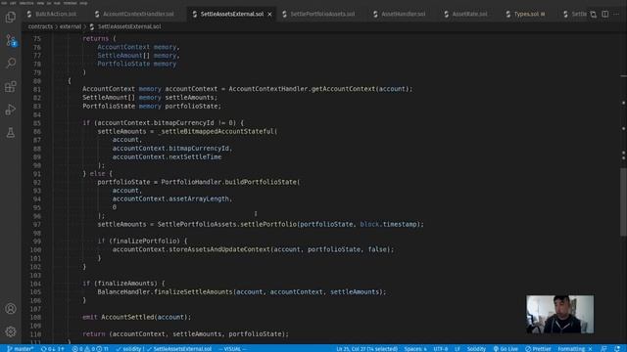Click the webcam video thumbnail
This screenshot has width=627, height=352.
559,315
